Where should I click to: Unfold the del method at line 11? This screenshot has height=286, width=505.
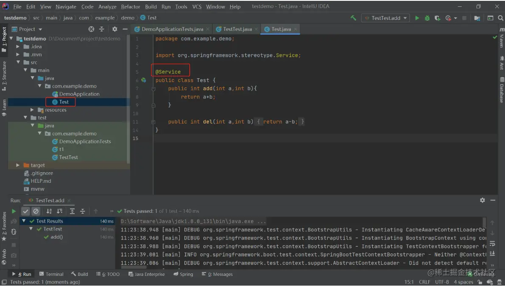click(x=153, y=122)
